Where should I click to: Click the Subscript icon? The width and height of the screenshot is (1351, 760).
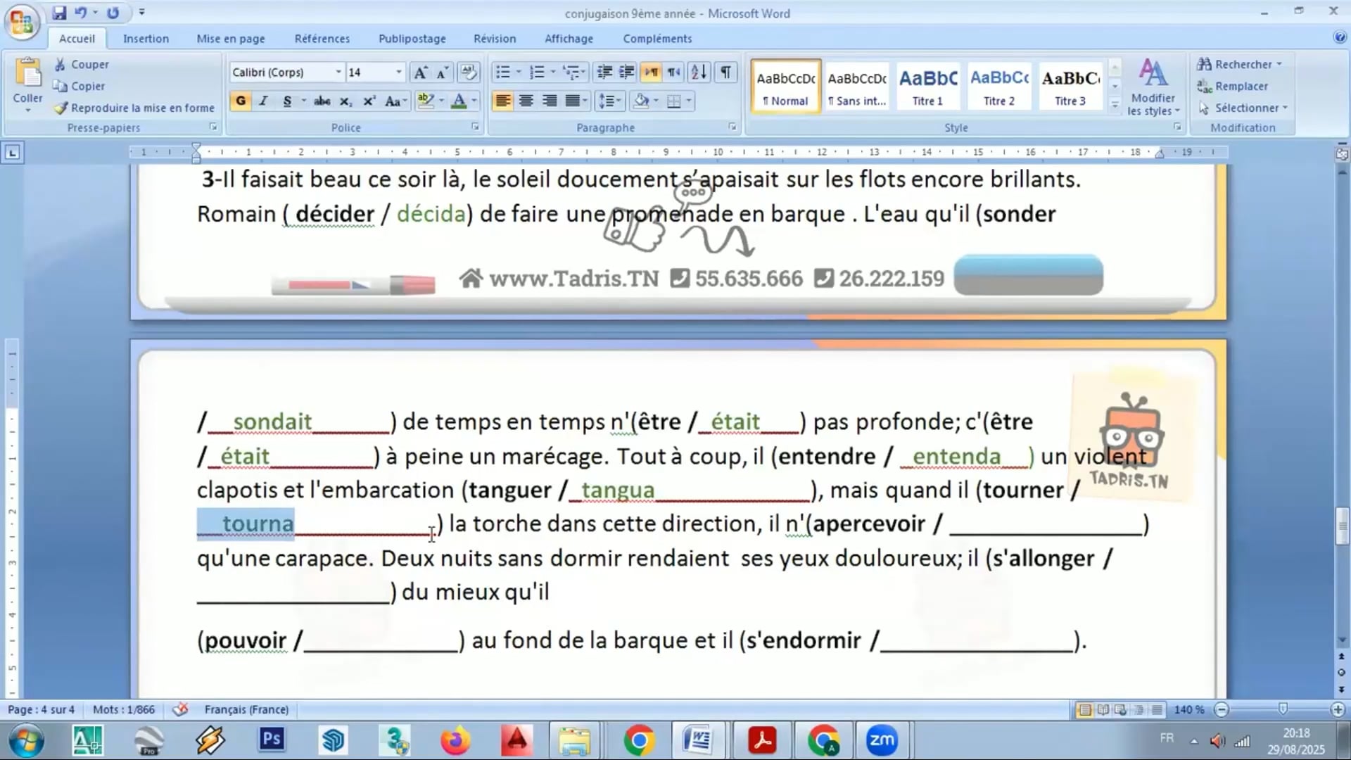(345, 101)
